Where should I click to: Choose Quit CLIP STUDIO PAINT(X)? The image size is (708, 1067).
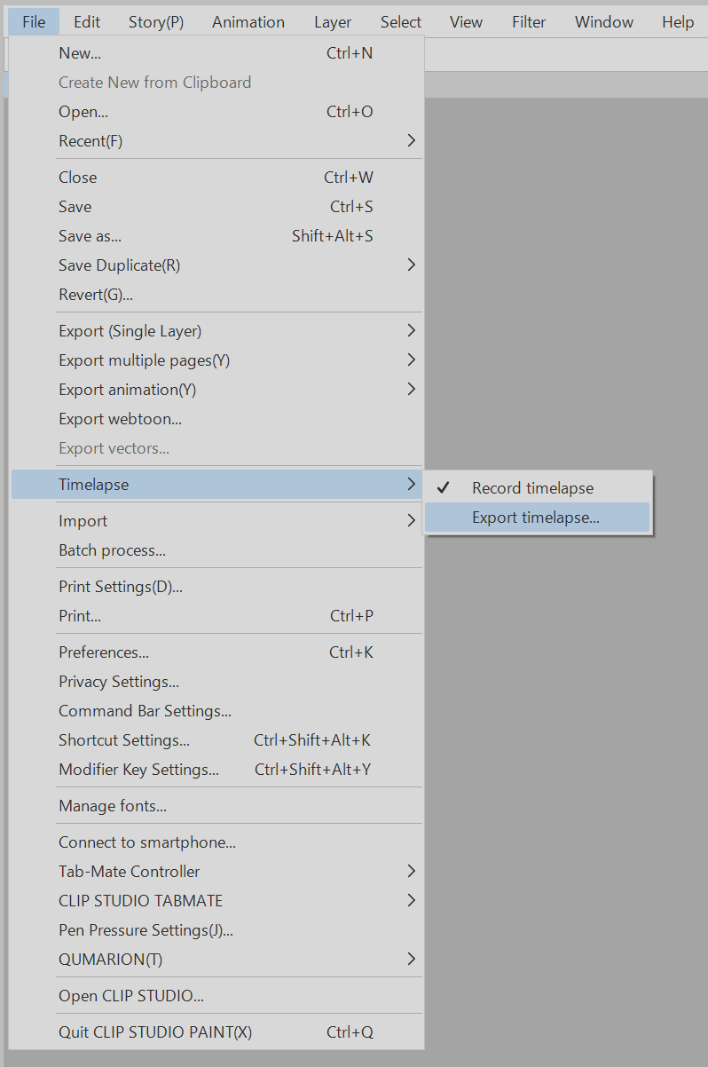pyautogui.click(x=155, y=1032)
